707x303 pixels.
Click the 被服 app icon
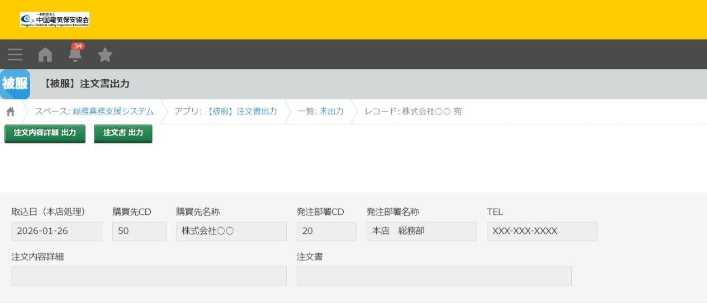click(x=15, y=84)
